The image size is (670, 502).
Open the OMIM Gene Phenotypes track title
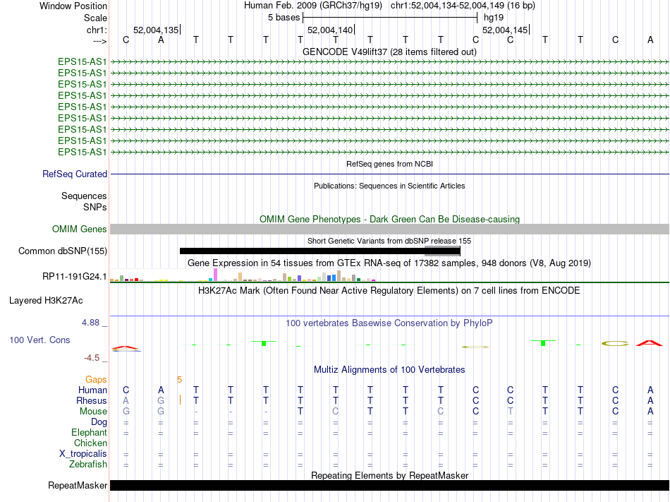[389, 219]
